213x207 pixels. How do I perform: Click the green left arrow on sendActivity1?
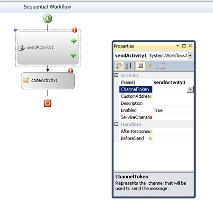tap(73, 55)
